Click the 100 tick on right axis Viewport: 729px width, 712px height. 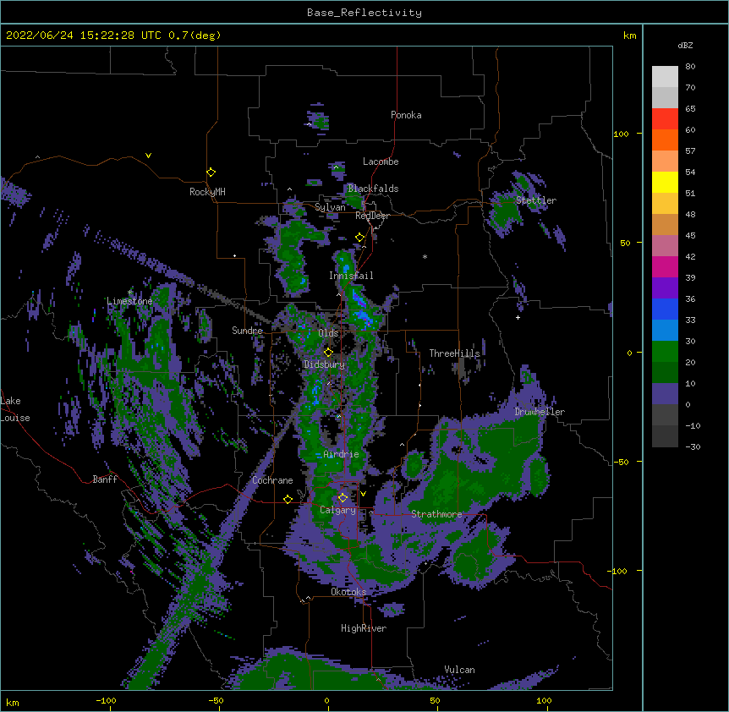click(x=621, y=134)
